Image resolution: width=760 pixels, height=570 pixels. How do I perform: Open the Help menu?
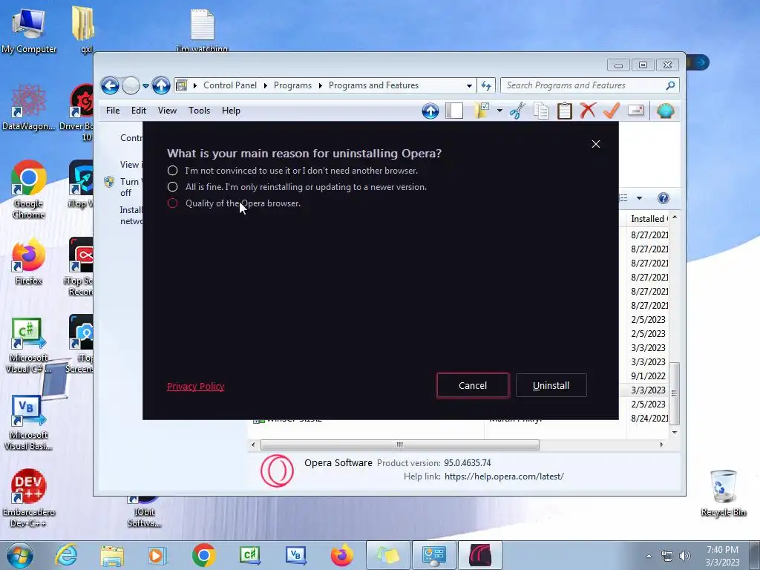232,111
